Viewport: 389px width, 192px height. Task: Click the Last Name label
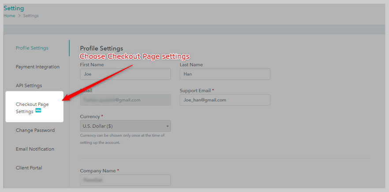click(191, 65)
